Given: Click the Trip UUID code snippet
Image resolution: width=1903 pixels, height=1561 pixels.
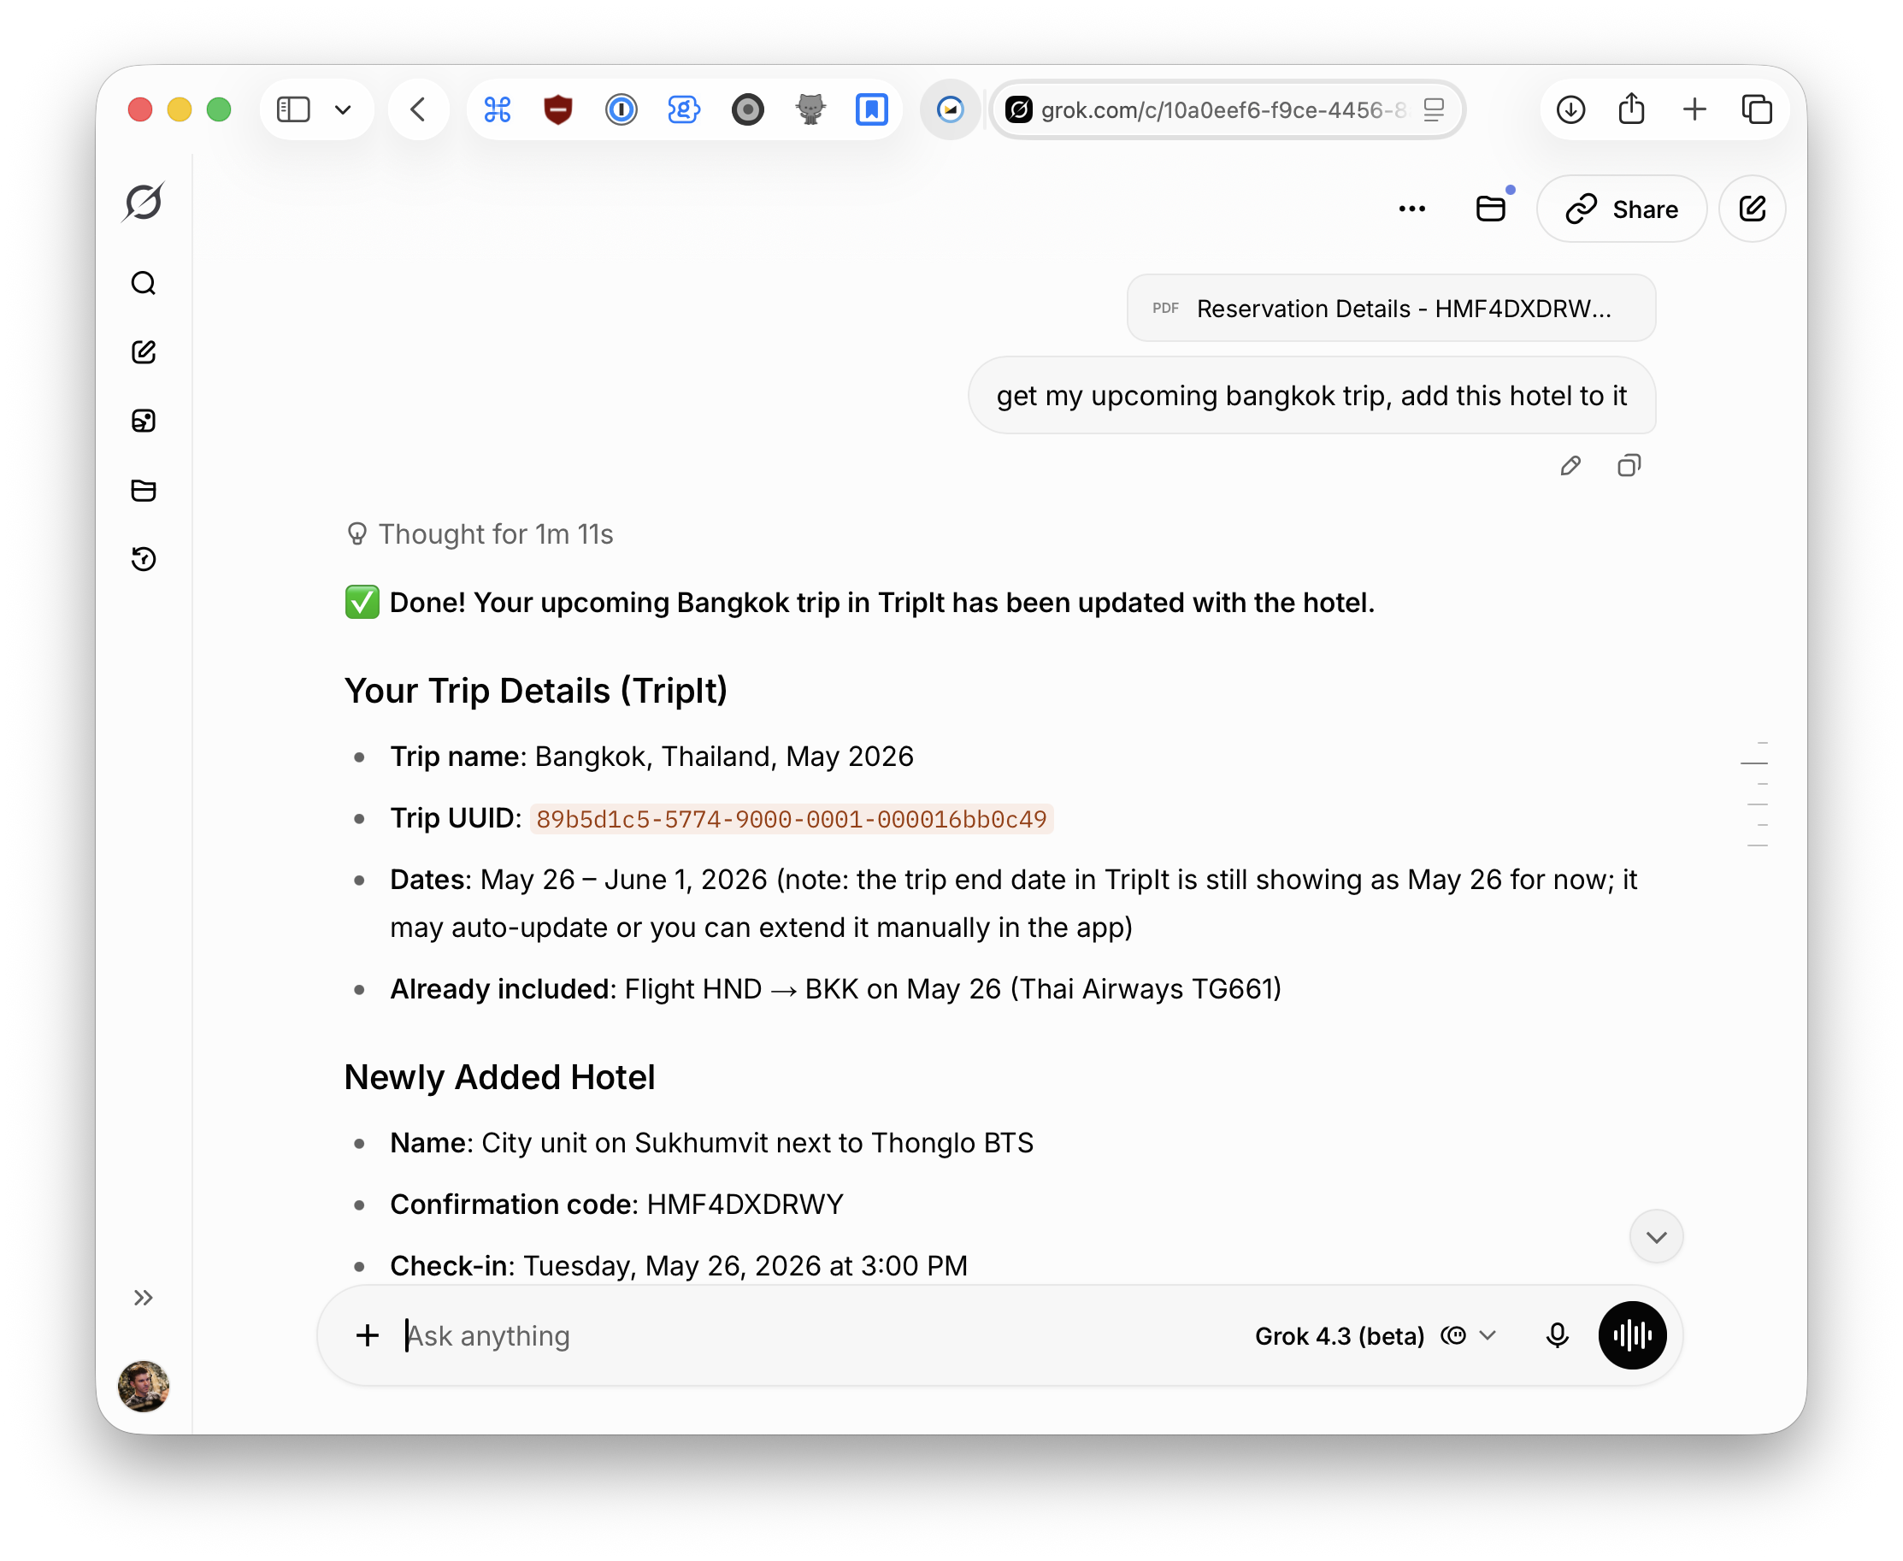Looking at the screenshot, I should (x=792, y=819).
